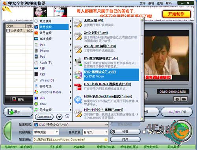Click the FLV Flash format icon
The width and height of the screenshot is (197, 150).
coord(78,87)
